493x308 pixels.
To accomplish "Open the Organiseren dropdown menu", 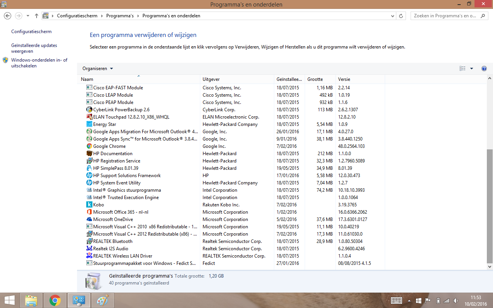I will click(98, 69).
